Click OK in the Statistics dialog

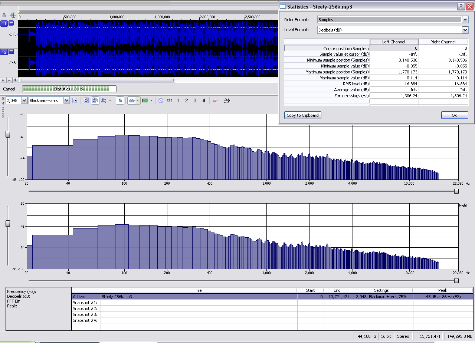pyautogui.click(x=455, y=115)
